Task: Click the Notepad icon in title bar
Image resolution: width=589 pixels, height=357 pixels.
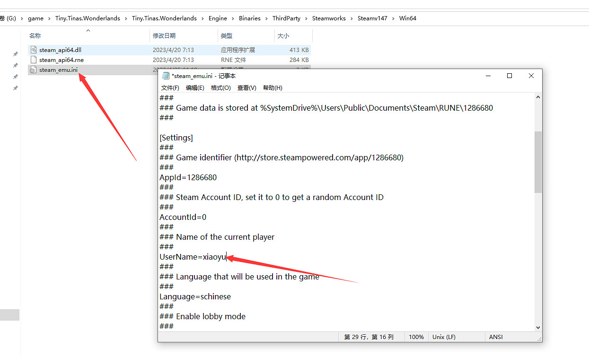Action: click(x=166, y=76)
